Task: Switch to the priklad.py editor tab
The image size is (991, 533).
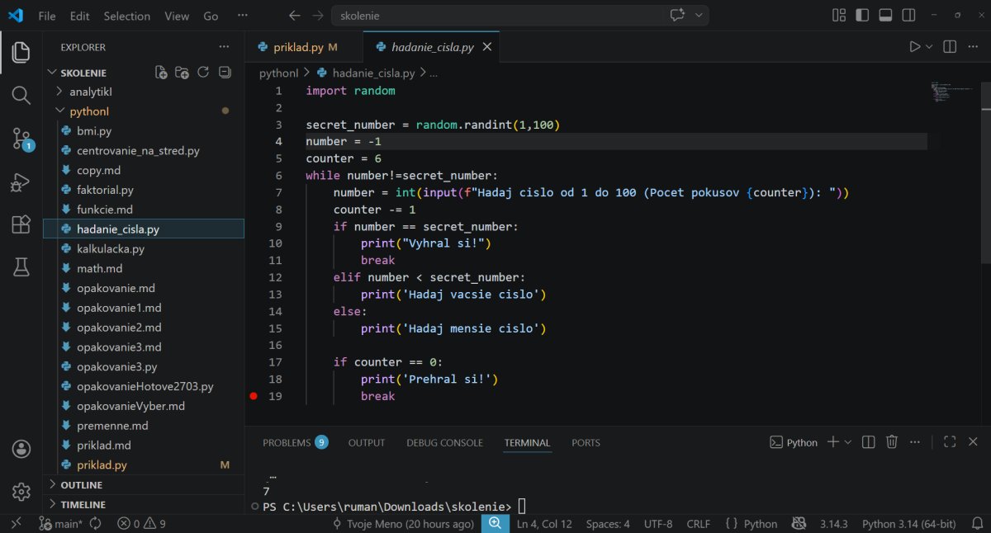Action: [x=299, y=47]
